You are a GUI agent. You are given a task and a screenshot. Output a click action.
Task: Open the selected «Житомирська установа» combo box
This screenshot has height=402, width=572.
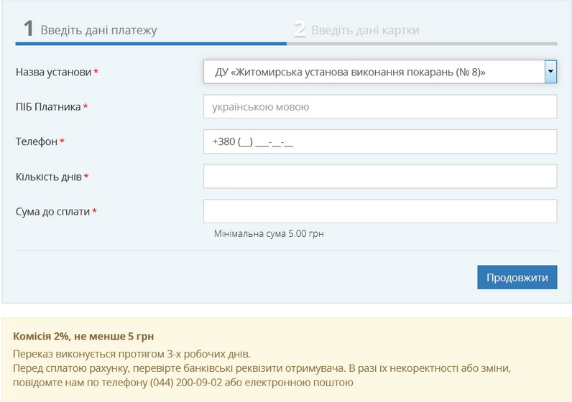[x=374, y=72]
